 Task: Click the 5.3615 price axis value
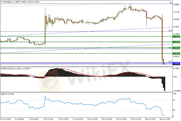(x=176, y=27)
